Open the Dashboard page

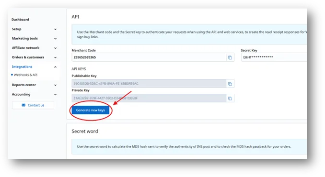[x=20, y=20]
